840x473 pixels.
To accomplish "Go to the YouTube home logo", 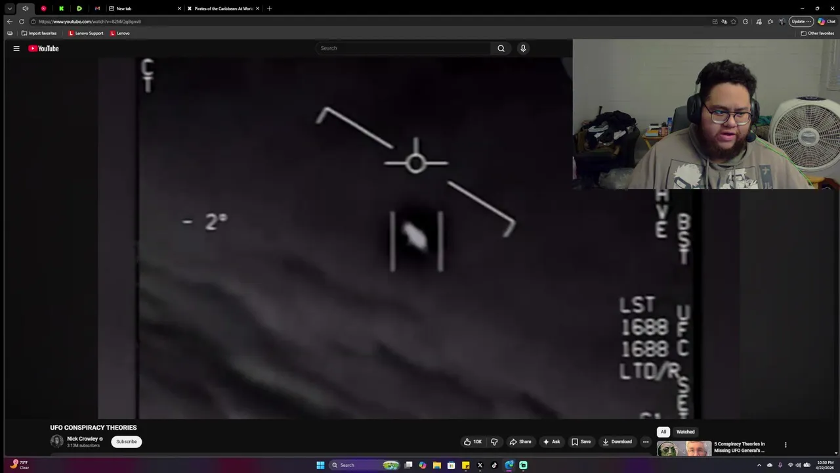I will coord(43,48).
